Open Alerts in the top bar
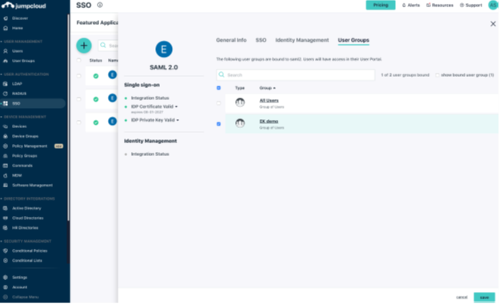 [411, 5]
